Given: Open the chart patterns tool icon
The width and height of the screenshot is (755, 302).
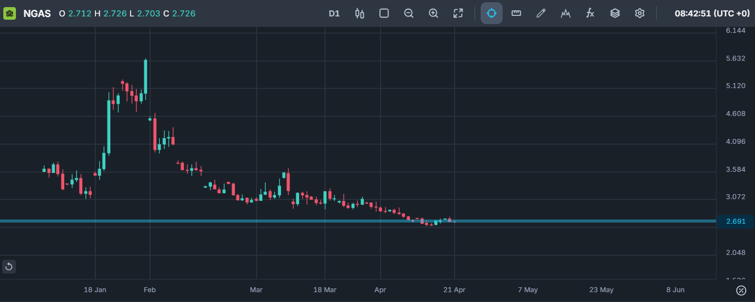Looking at the screenshot, I should (566, 13).
